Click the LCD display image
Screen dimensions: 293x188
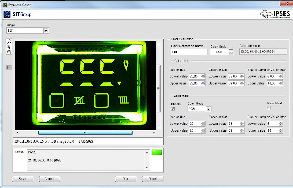pos(86,86)
